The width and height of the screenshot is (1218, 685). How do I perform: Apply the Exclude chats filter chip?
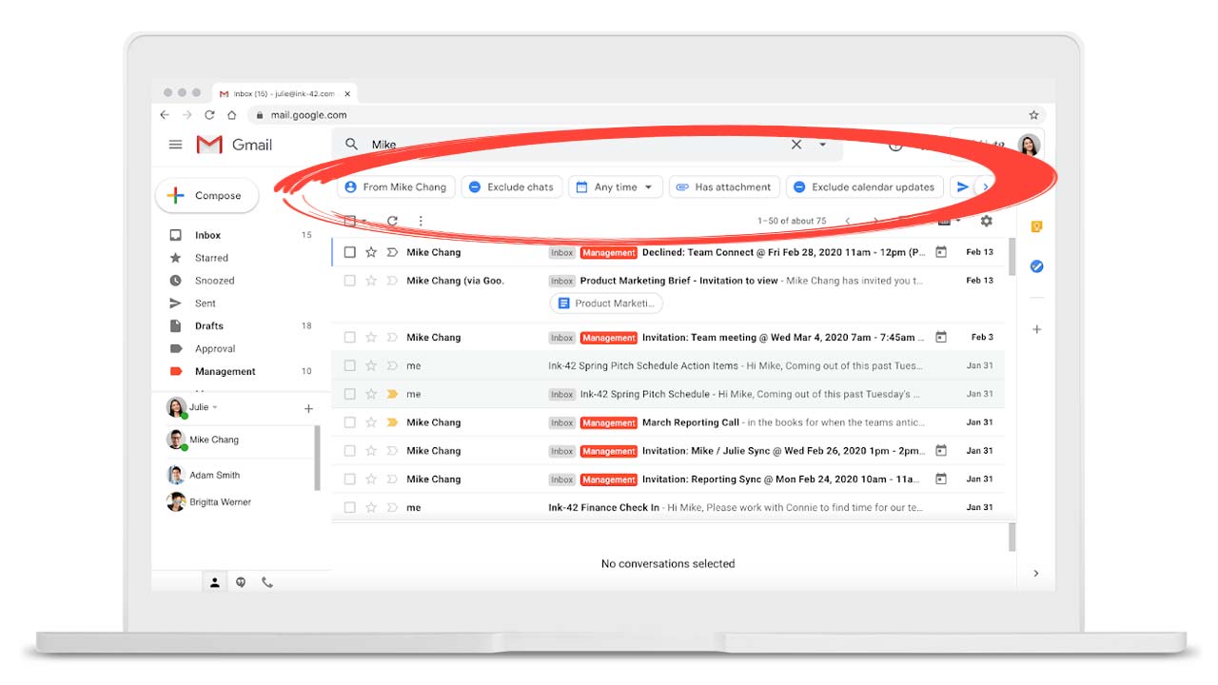point(512,187)
